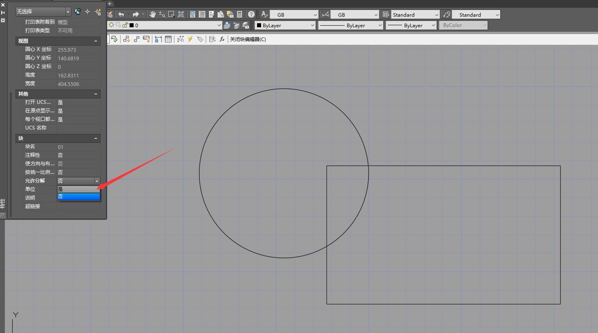Choose highlighted 否 in the 允许分解 list
The image size is (598, 333).
tap(78, 197)
